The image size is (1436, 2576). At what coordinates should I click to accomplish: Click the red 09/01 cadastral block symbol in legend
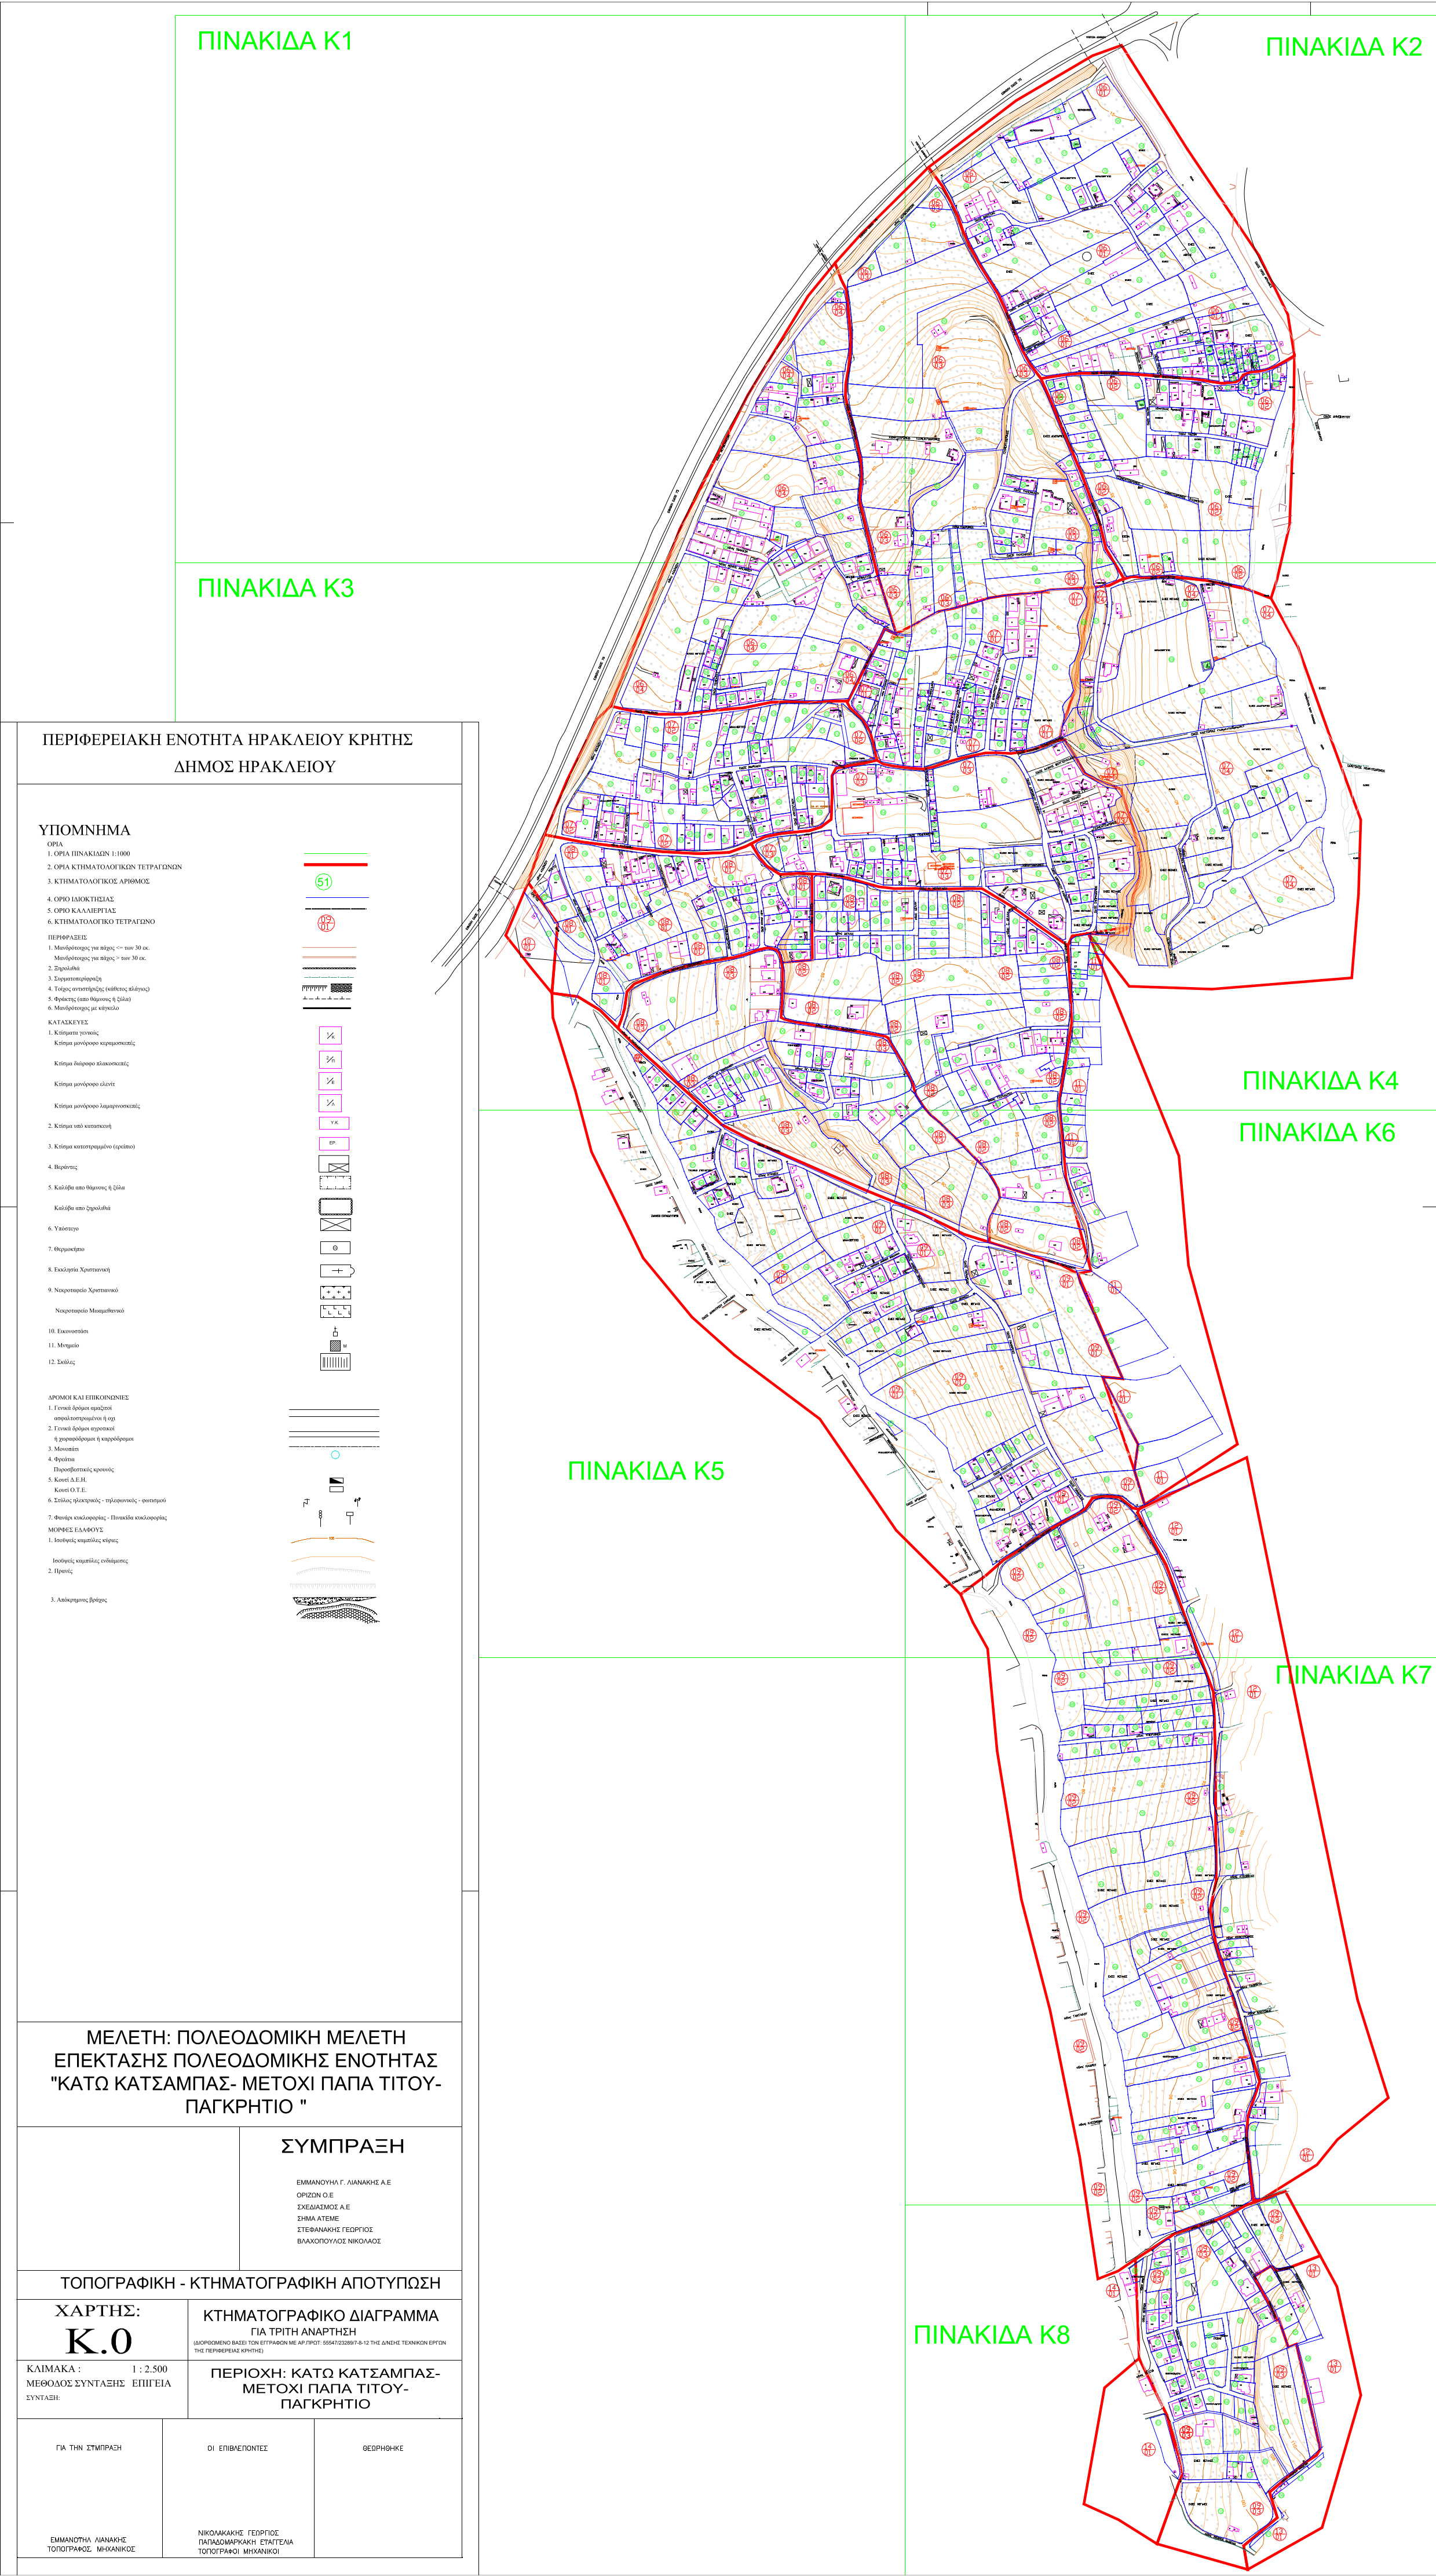[x=326, y=922]
